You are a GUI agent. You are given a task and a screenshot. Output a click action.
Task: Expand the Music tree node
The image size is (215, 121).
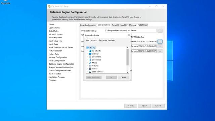87,63
